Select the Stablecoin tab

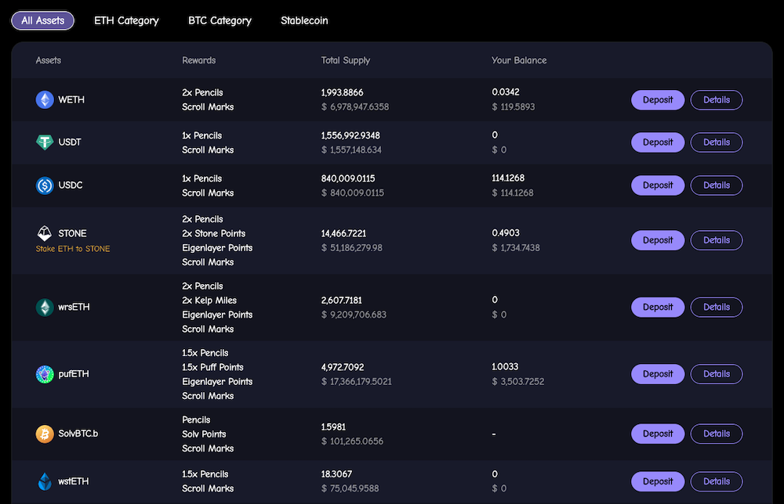pyautogui.click(x=304, y=20)
